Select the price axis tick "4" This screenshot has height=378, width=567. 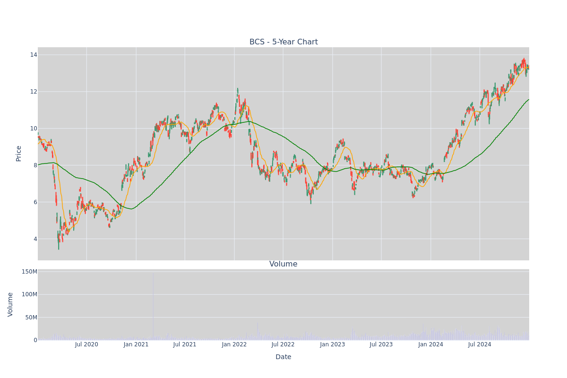coord(35,239)
